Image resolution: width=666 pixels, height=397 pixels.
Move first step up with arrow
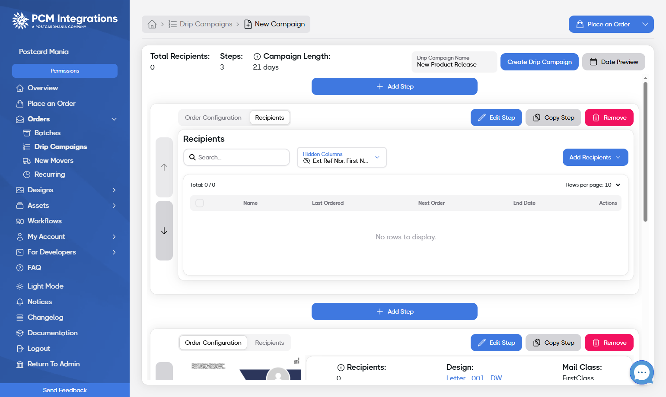pos(164,167)
